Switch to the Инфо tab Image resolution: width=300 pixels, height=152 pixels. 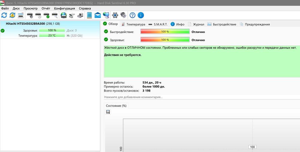(178, 24)
